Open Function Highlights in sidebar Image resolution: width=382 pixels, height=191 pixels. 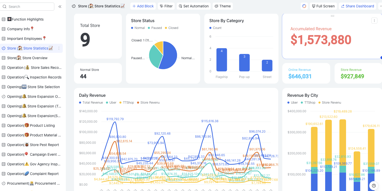31,19
